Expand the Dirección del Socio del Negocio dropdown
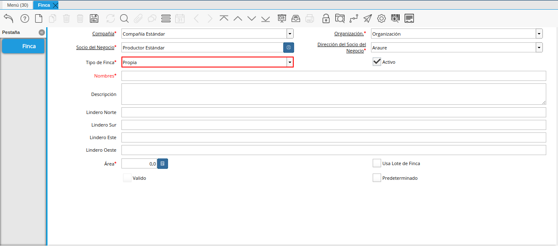The image size is (558, 246). pyautogui.click(x=539, y=48)
